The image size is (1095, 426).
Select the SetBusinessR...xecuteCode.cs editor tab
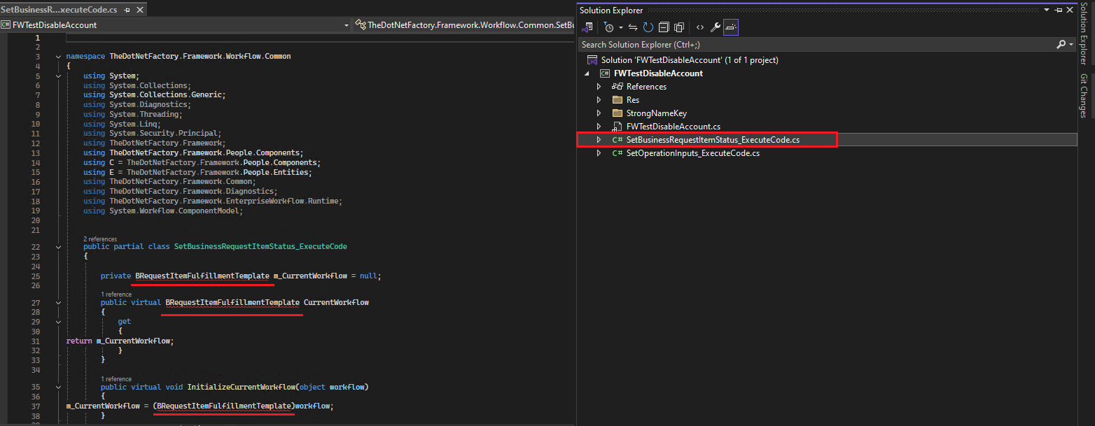tap(59, 10)
